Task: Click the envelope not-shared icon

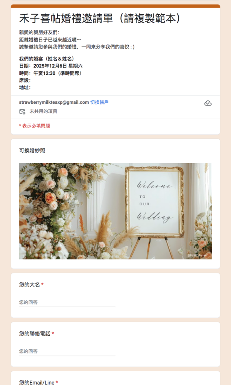Action: click(x=22, y=112)
